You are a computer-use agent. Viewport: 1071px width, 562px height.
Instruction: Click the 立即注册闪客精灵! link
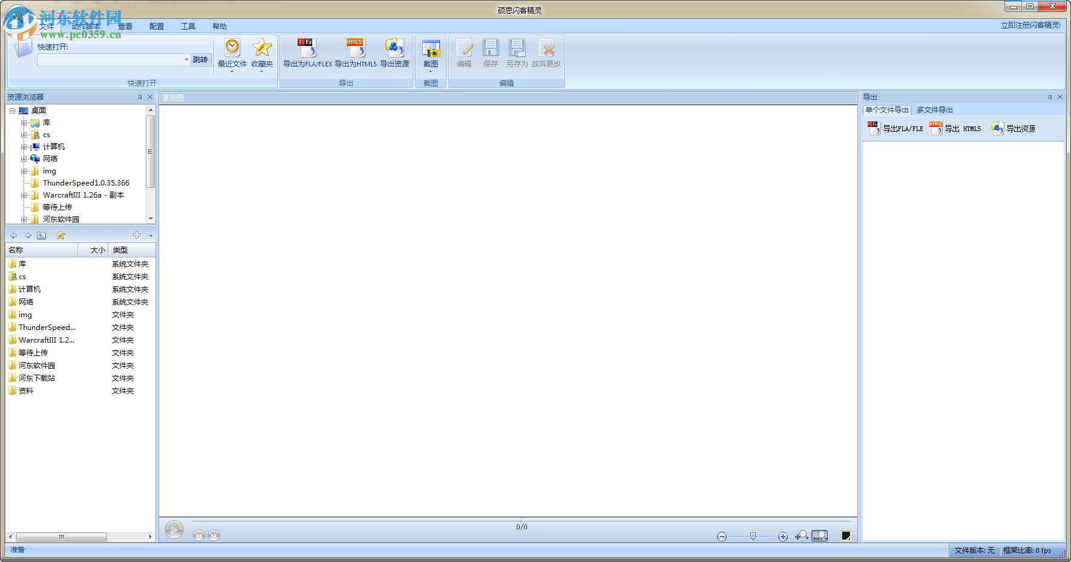1030,25
